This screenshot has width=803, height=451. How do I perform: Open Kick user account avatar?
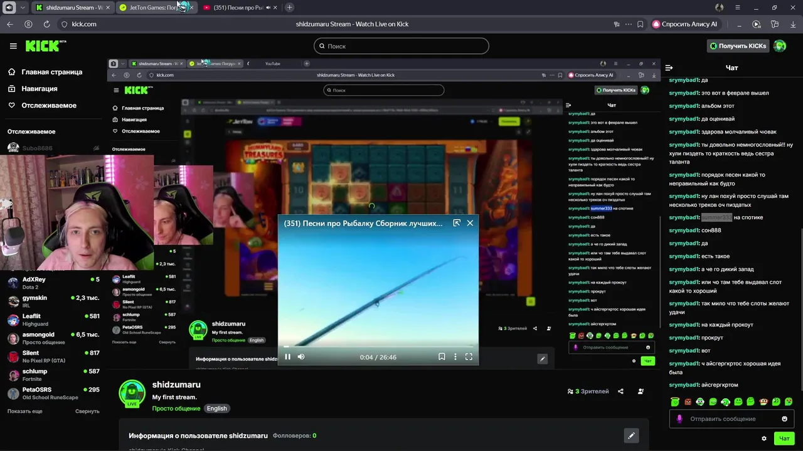[x=780, y=46]
